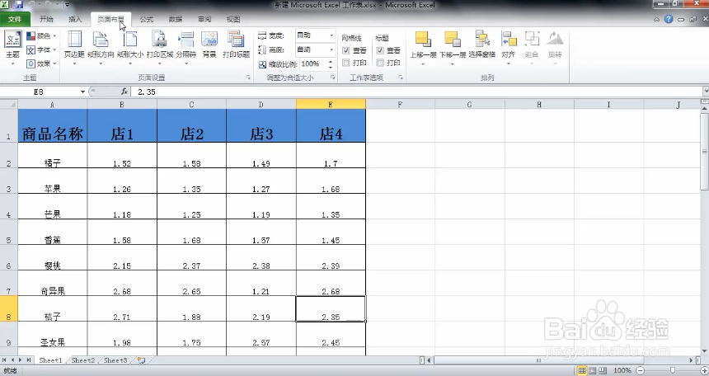The image size is (709, 376).
Task: Open theme 效果 (Effects) options
Action: [41, 63]
